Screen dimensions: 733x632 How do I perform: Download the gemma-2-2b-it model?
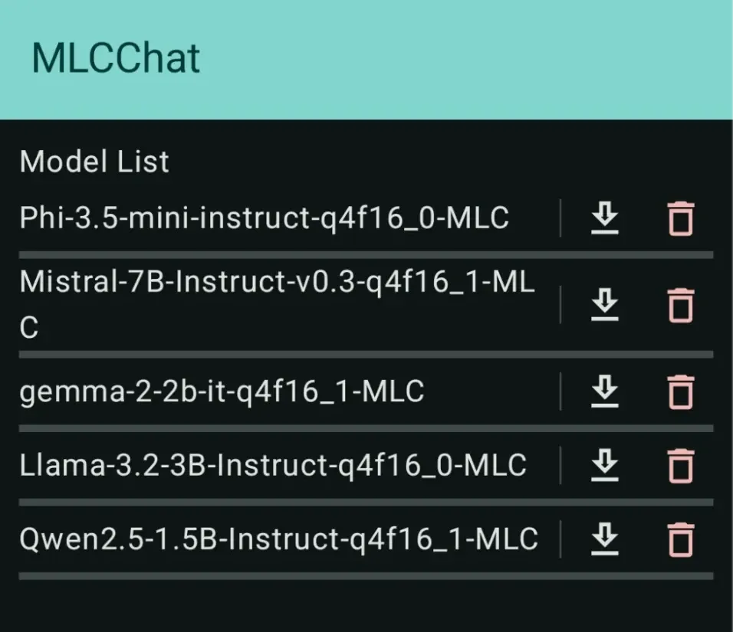(x=605, y=391)
